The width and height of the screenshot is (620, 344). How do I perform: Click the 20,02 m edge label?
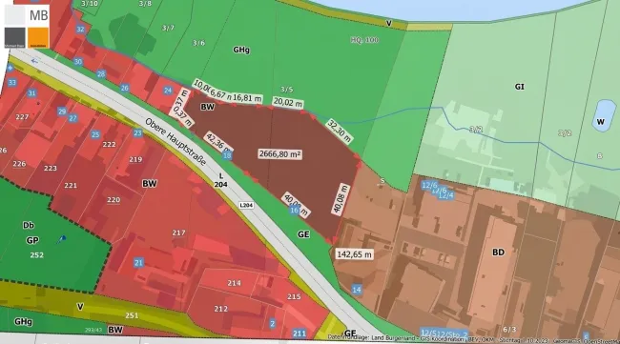click(288, 103)
